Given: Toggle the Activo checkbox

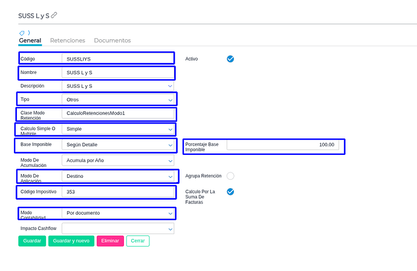Looking at the screenshot, I should coord(230,59).
